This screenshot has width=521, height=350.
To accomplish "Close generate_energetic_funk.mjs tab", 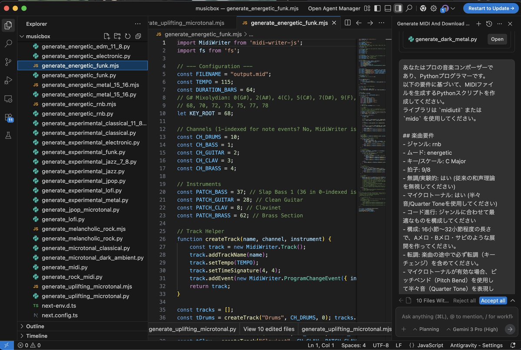I will (334, 23).
